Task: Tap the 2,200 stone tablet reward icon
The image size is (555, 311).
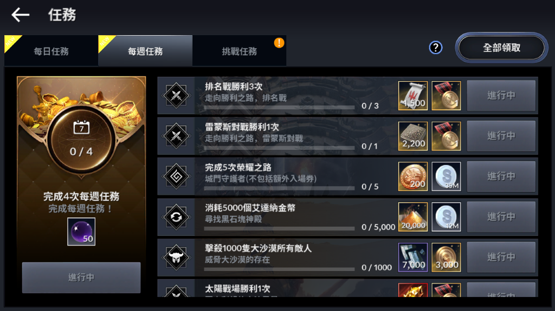Action: 412,136
